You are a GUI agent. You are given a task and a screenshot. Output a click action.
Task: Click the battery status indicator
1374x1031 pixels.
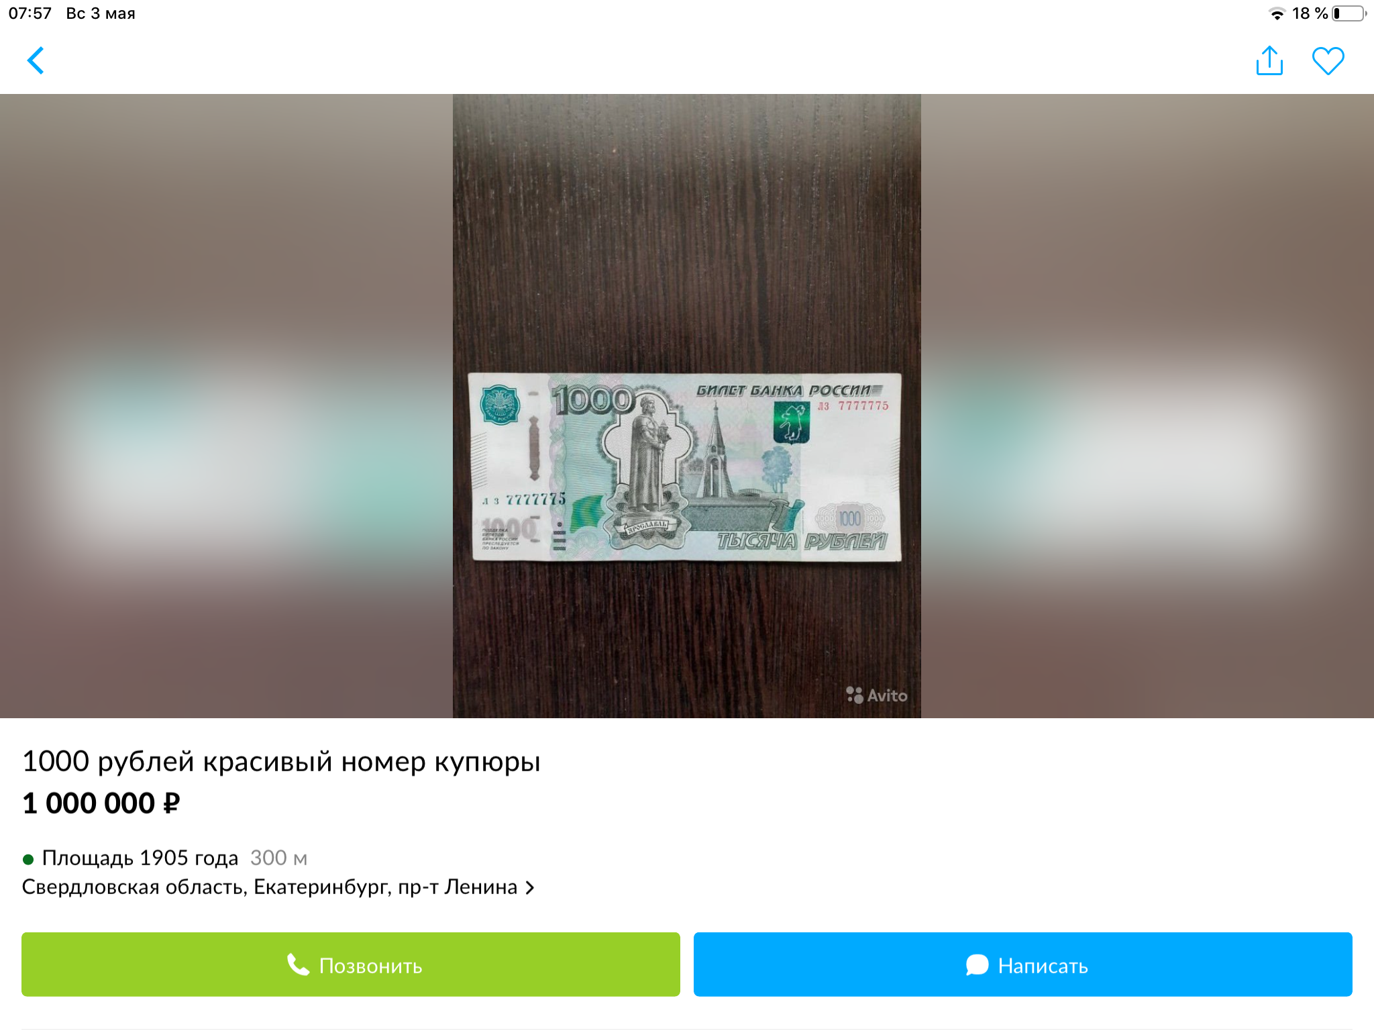pyautogui.click(x=1349, y=13)
